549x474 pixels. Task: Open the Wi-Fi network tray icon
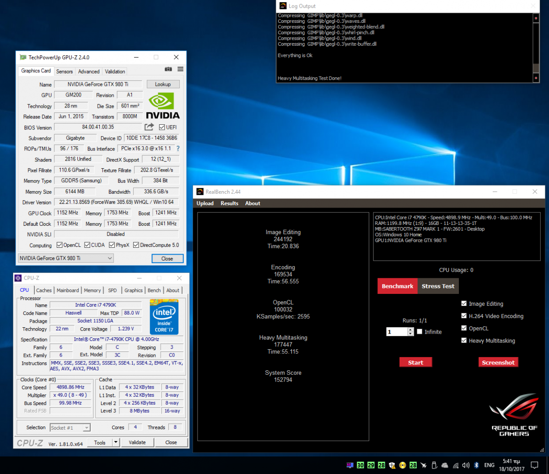pyautogui.click(x=456, y=465)
